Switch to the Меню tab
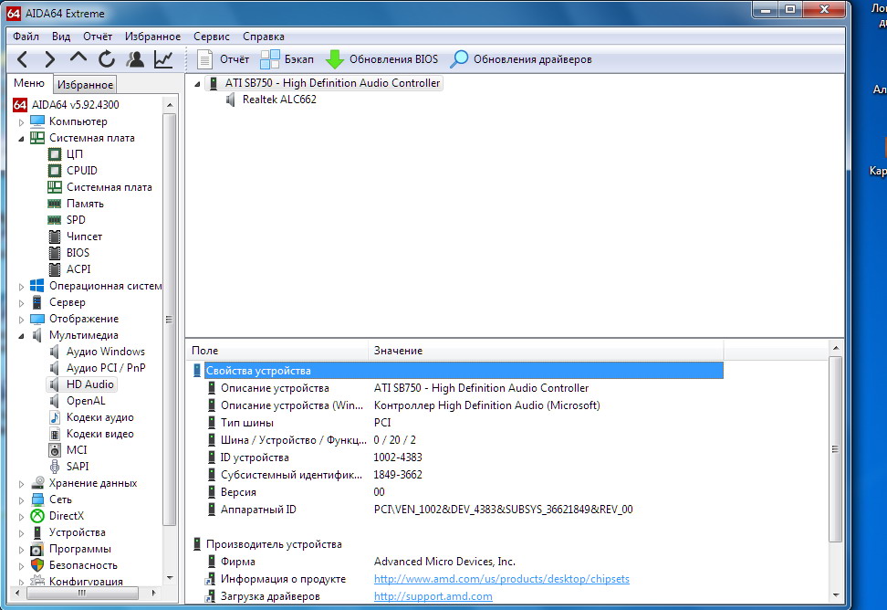This screenshot has height=610, width=887. tap(29, 83)
